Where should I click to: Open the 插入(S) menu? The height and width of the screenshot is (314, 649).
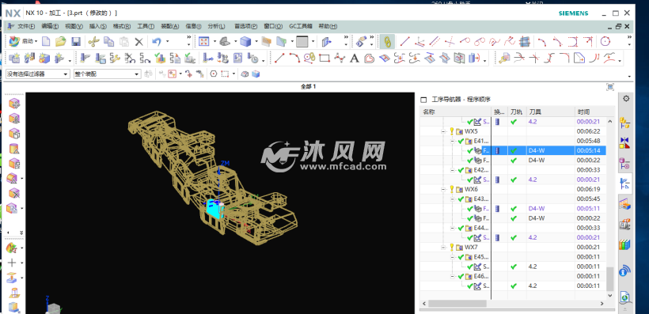(x=98, y=26)
